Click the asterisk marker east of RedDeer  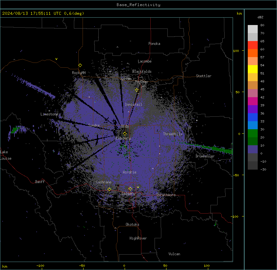(161, 97)
